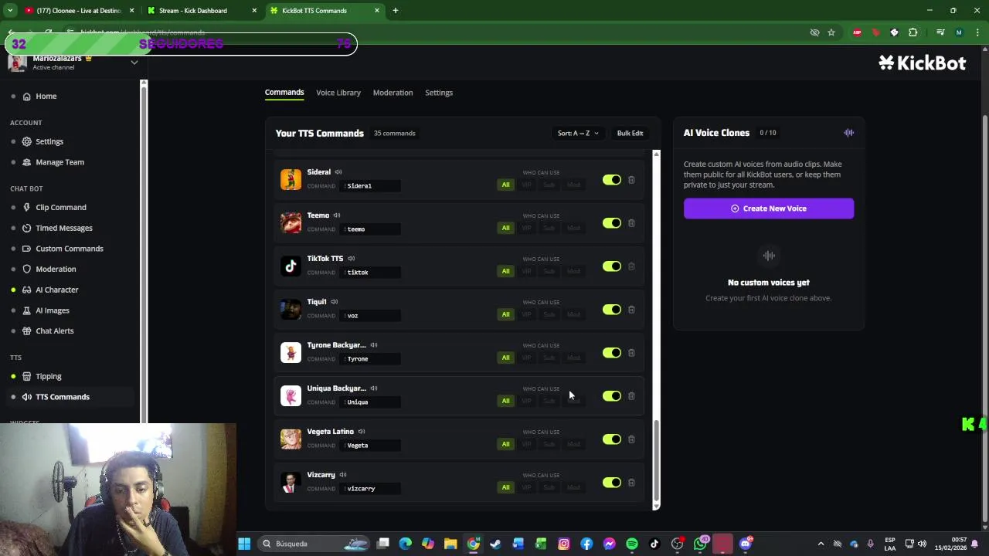Viewport: 989px width, 556px height.
Task: Disable the Vegeta Latino command toggle
Action: (x=612, y=439)
